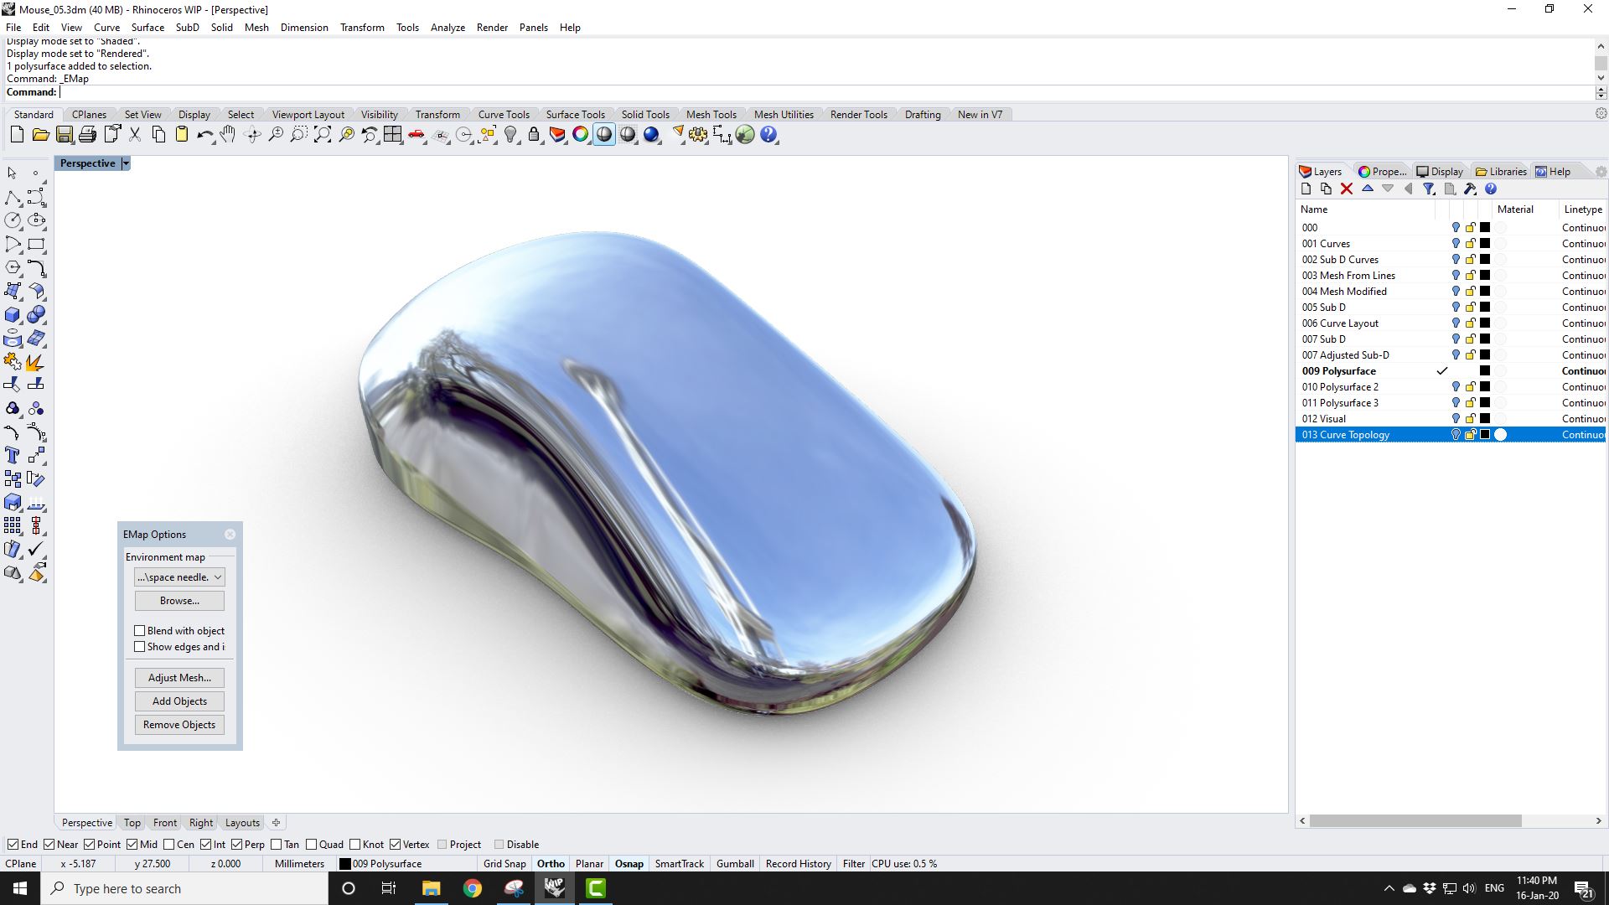Click the Remove Objects button
The image size is (1609, 905).
click(x=179, y=725)
